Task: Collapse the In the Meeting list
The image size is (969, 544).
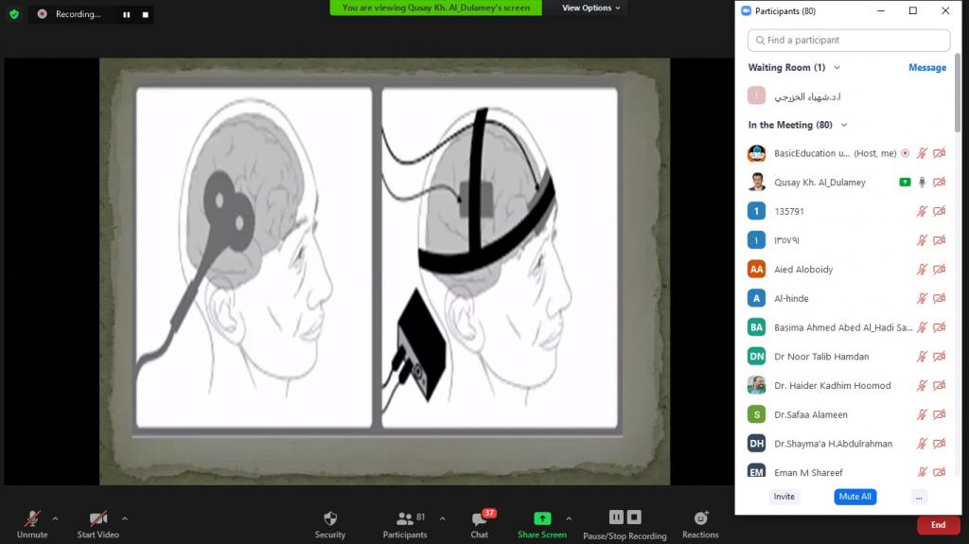Action: [x=844, y=125]
